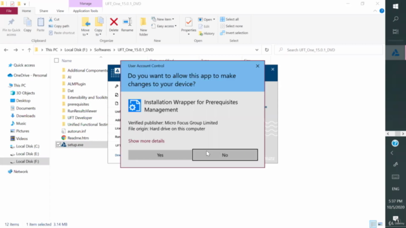Open recent locations dropdown arrow

(x=23, y=50)
